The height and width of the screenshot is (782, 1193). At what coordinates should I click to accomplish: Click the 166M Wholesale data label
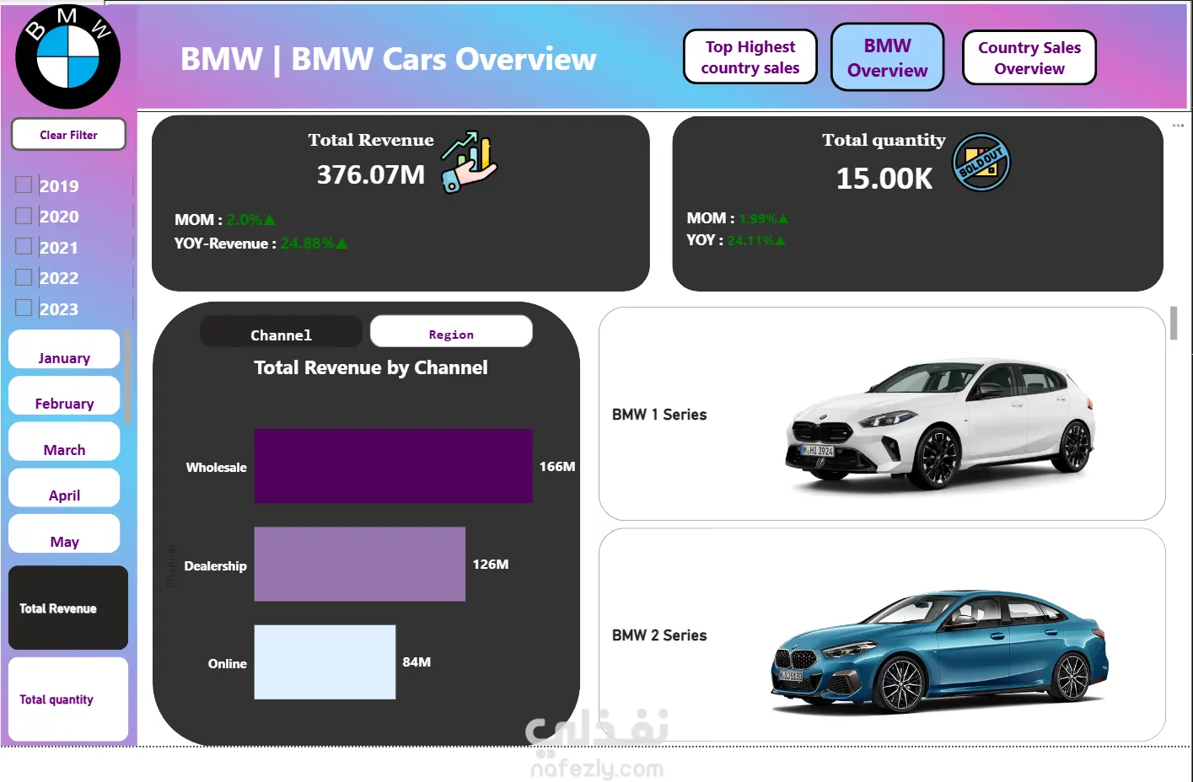click(557, 466)
